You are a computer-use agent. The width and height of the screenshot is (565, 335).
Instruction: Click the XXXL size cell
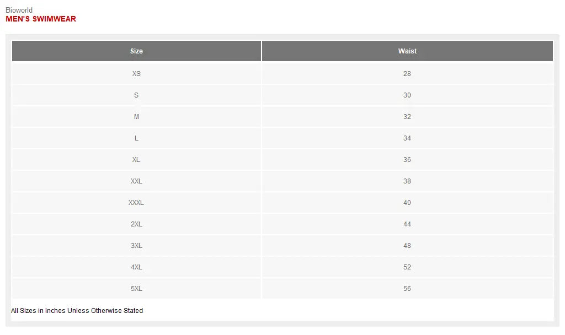(x=136, y=203)
